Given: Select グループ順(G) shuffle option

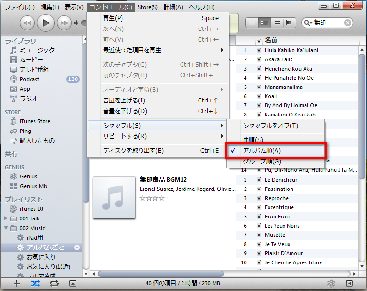Looking at the screenshot, I should 275,161.
